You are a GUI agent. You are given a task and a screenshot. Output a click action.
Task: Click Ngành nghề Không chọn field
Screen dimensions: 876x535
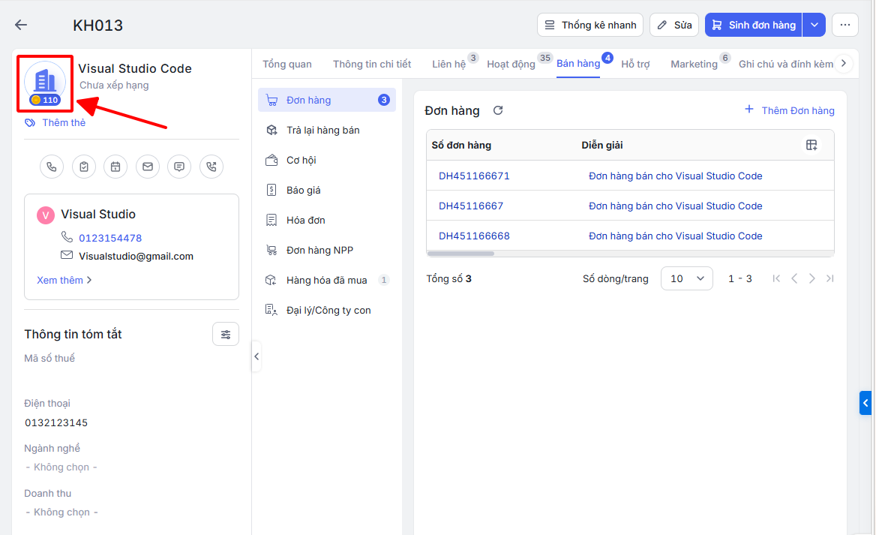[x=61, y=467]
